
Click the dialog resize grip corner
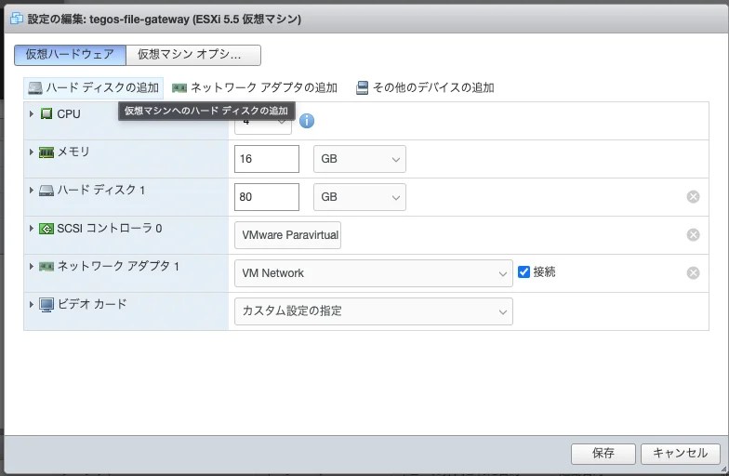point(723,469)
